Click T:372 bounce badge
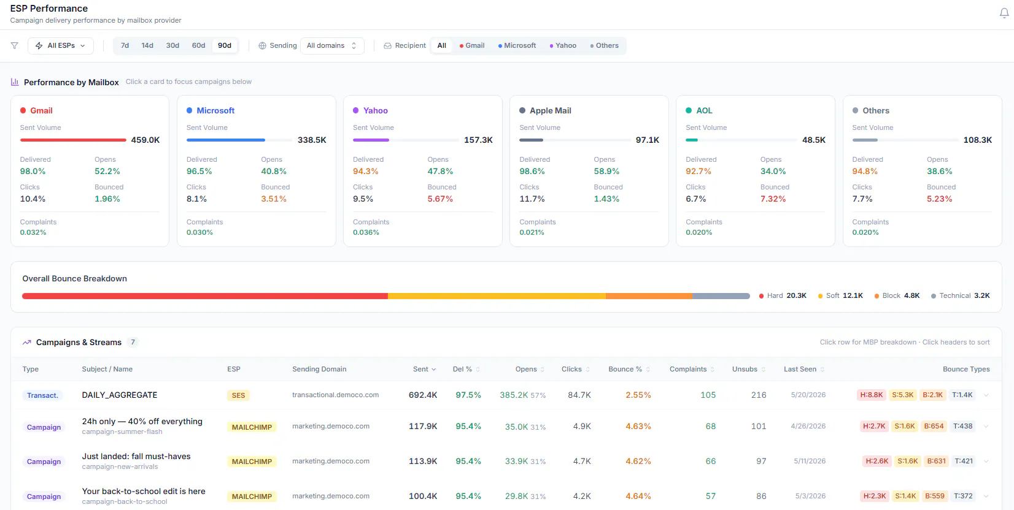Viewport: 1014px width, 510px height. 963,497
